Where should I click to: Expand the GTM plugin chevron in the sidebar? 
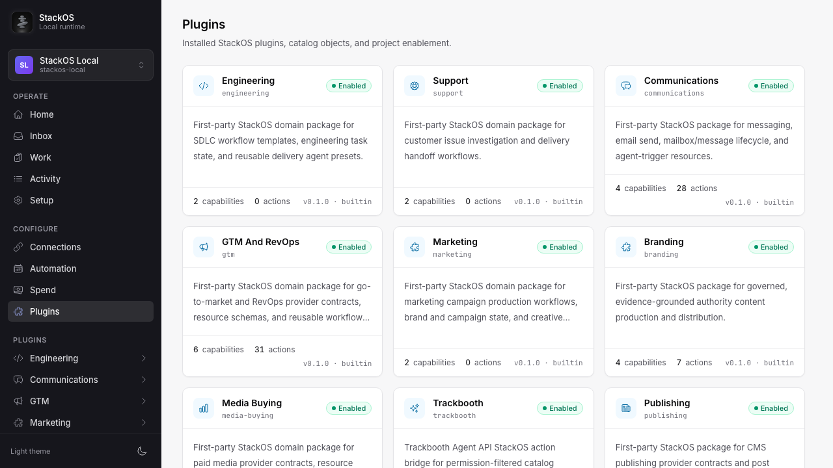[143, 401]
